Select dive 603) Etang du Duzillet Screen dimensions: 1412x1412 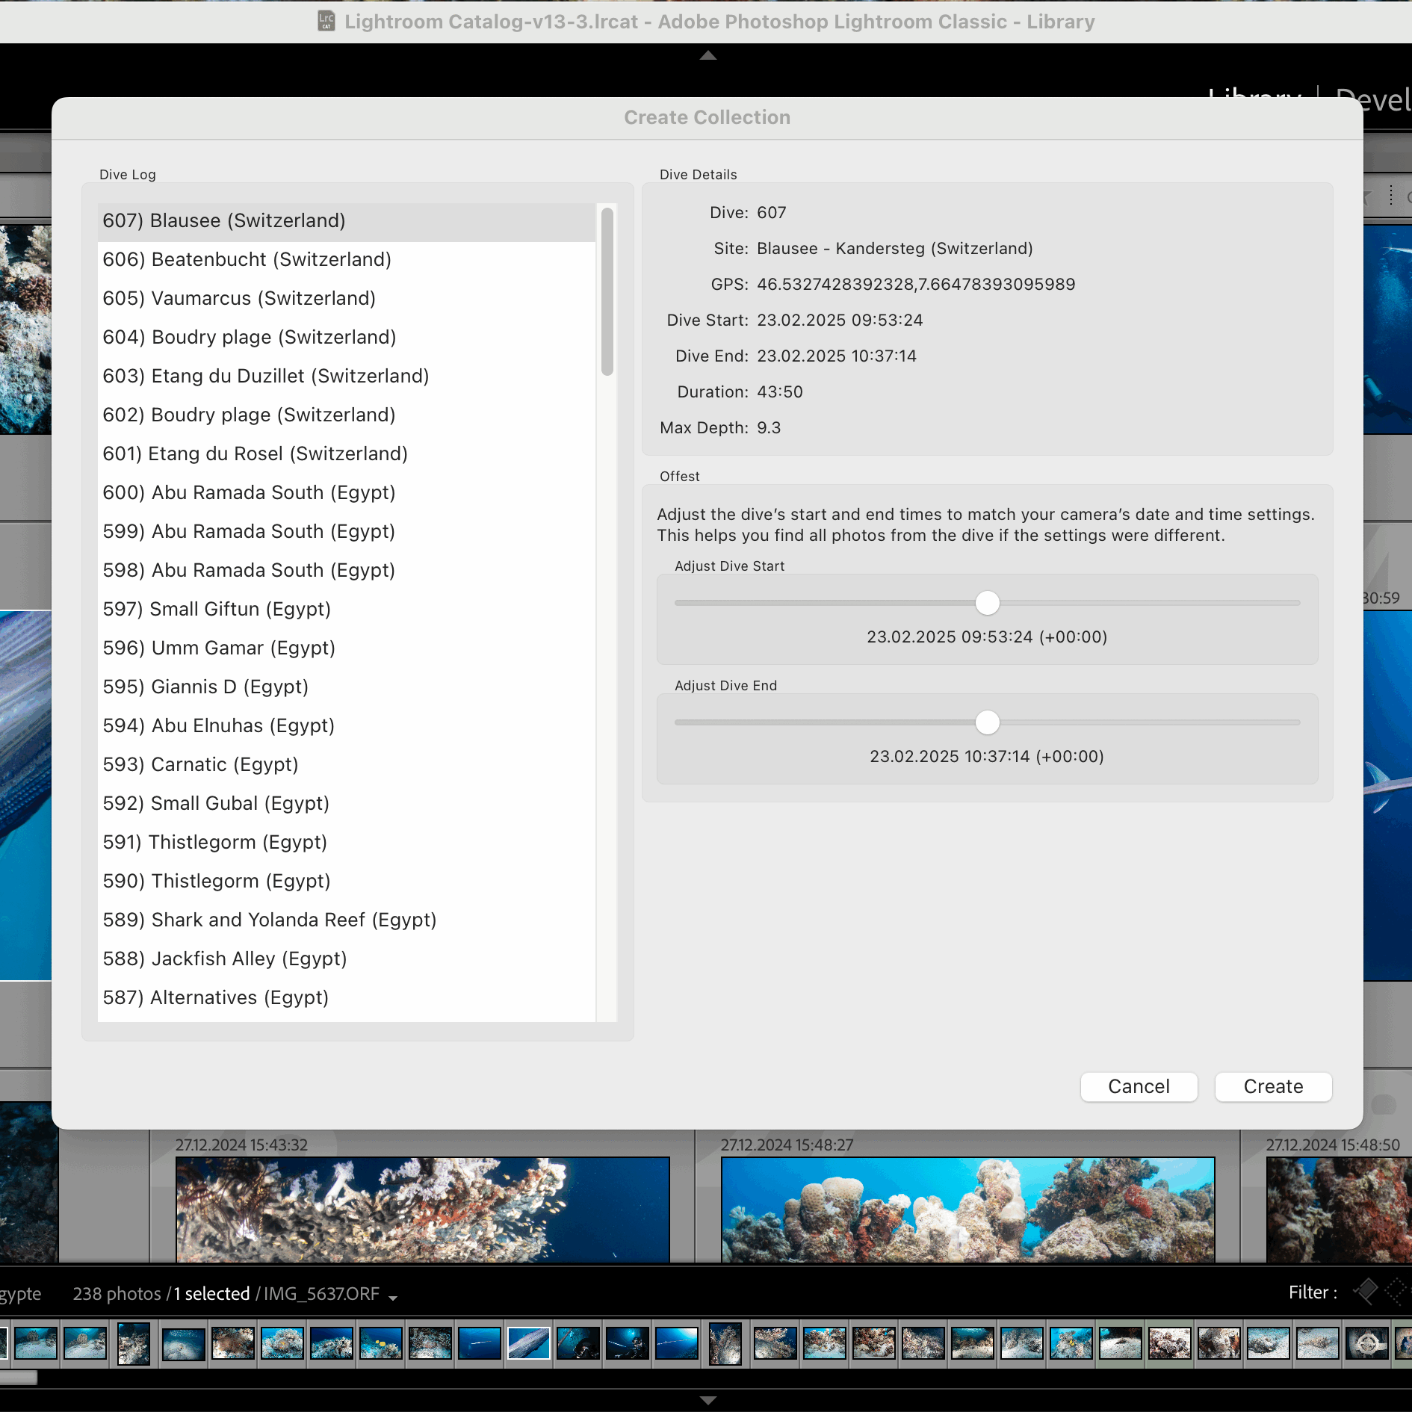tap(347, 377)
